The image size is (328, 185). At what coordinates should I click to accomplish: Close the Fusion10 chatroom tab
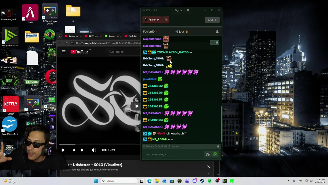[166, 20]
